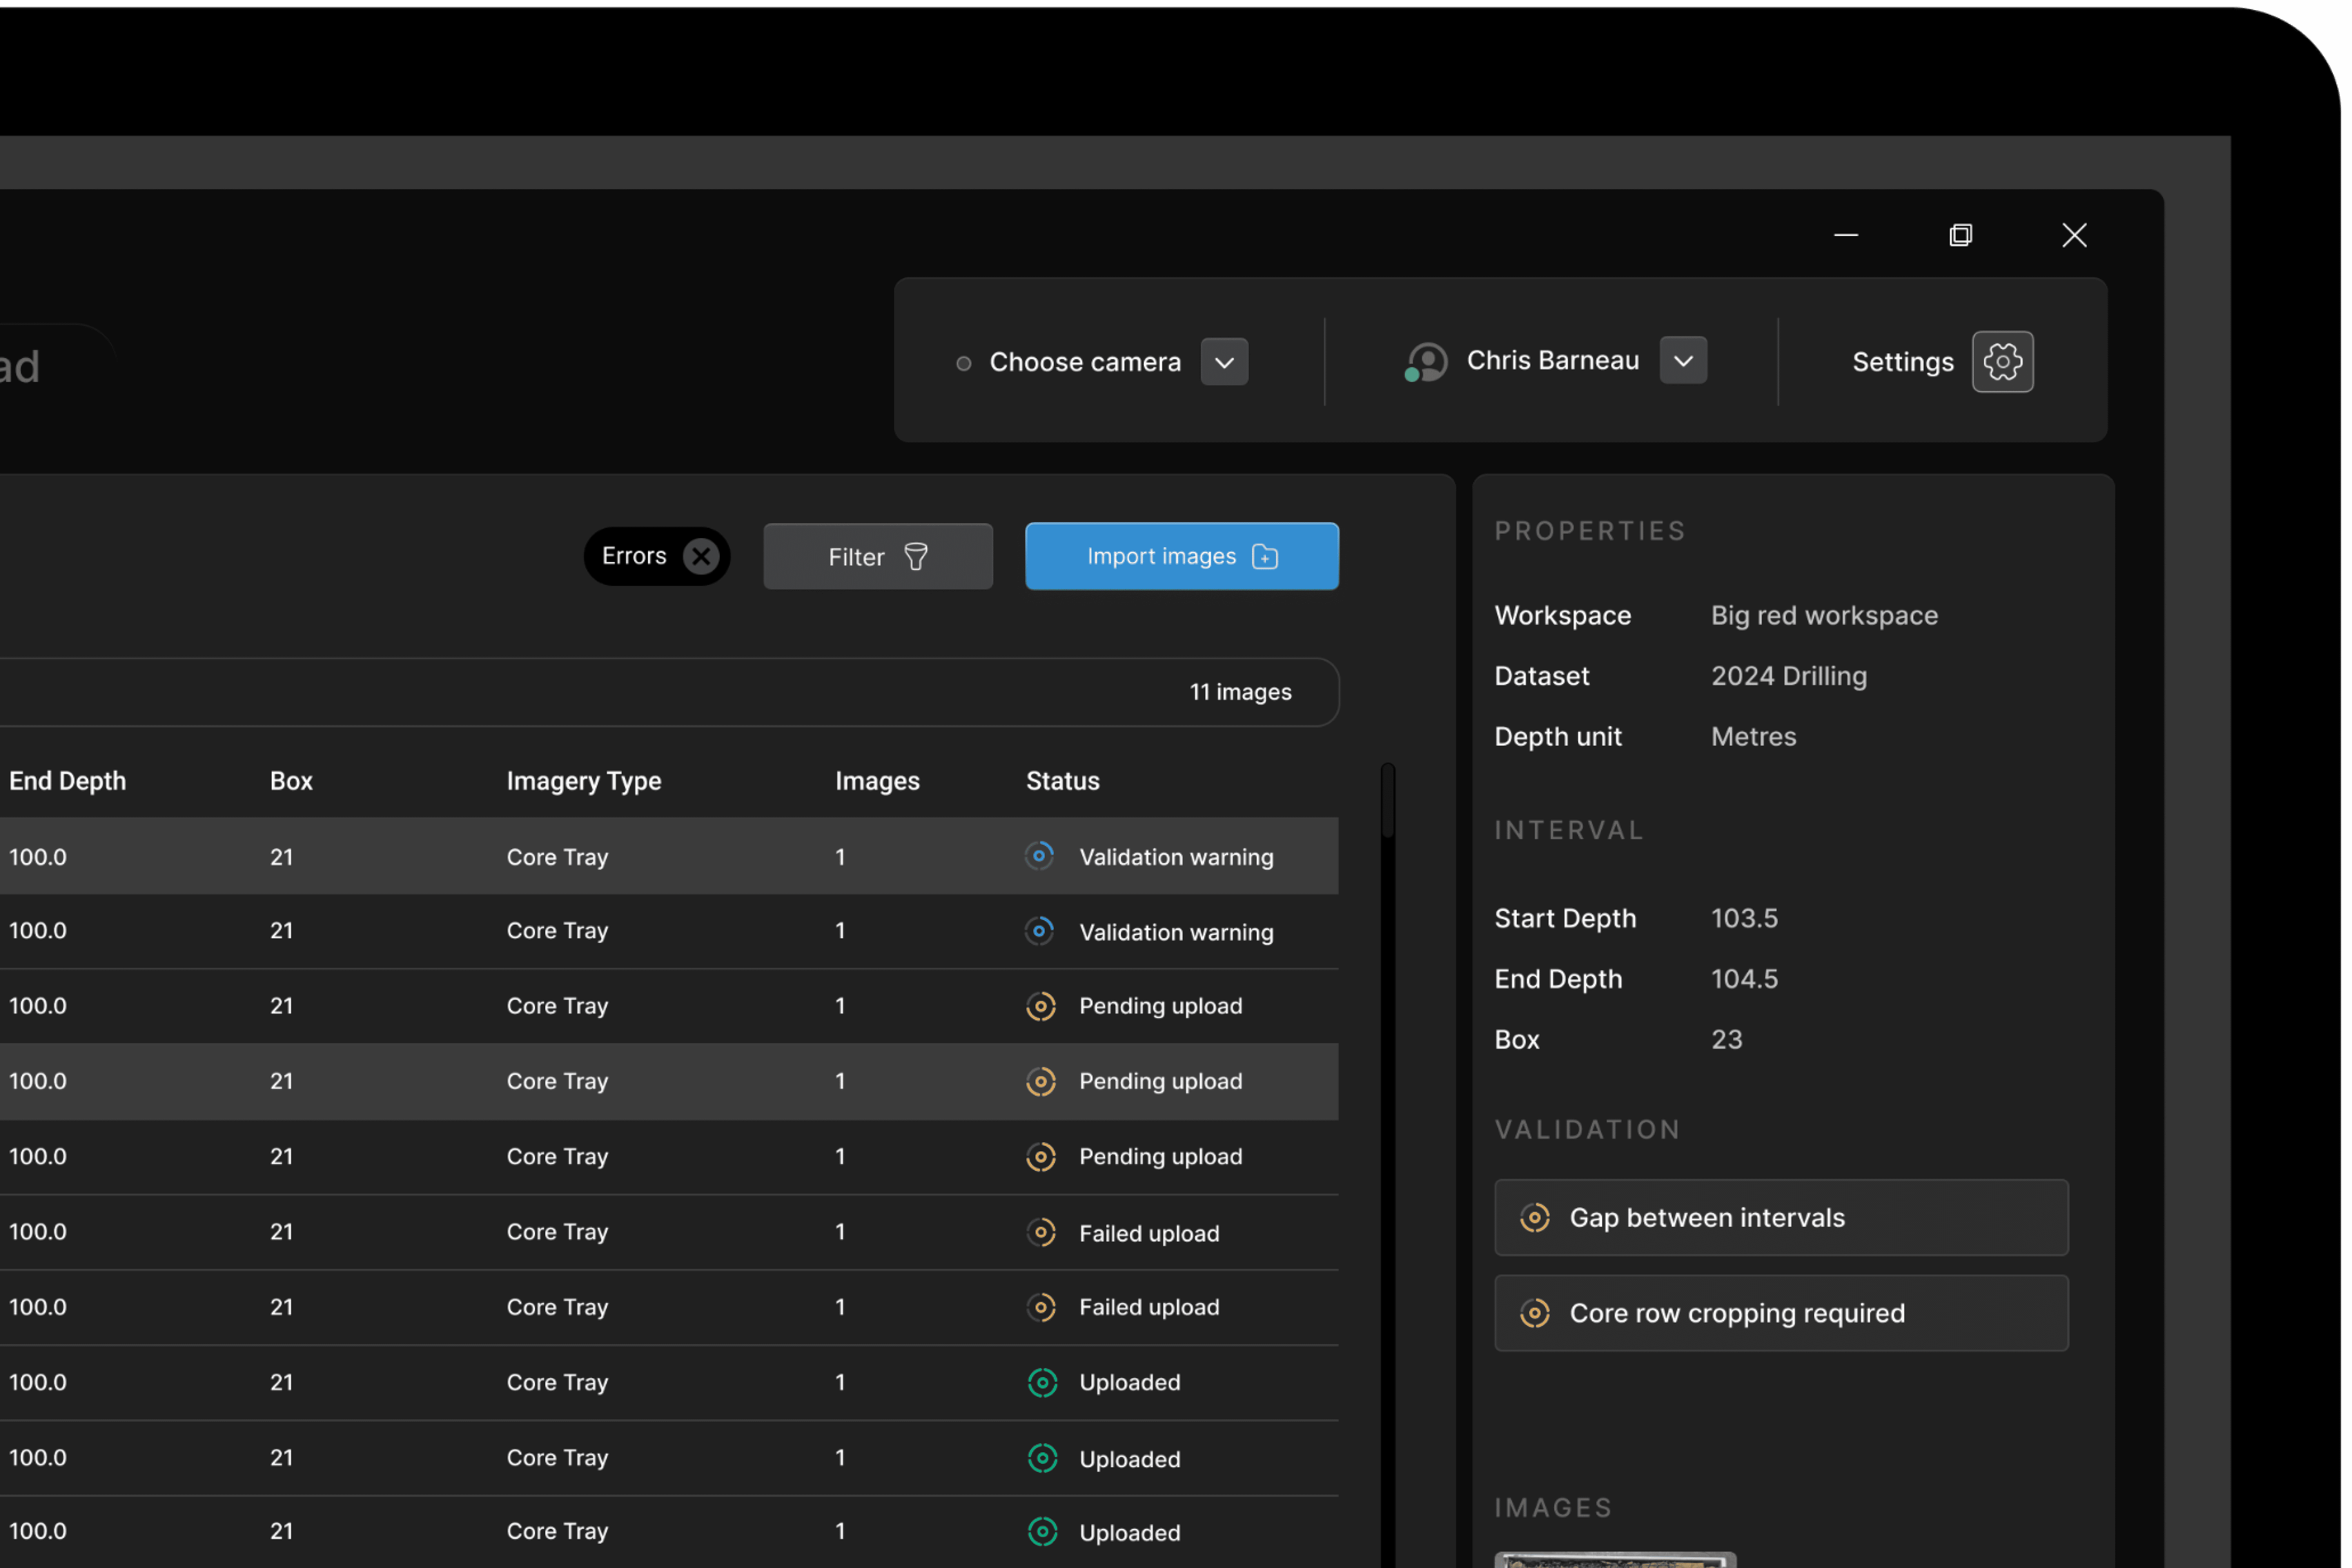Click status icon of first Validation warning row
Image resolution: width=2352 pixels, height=1568 pixels.
(x=1040, y=856)
